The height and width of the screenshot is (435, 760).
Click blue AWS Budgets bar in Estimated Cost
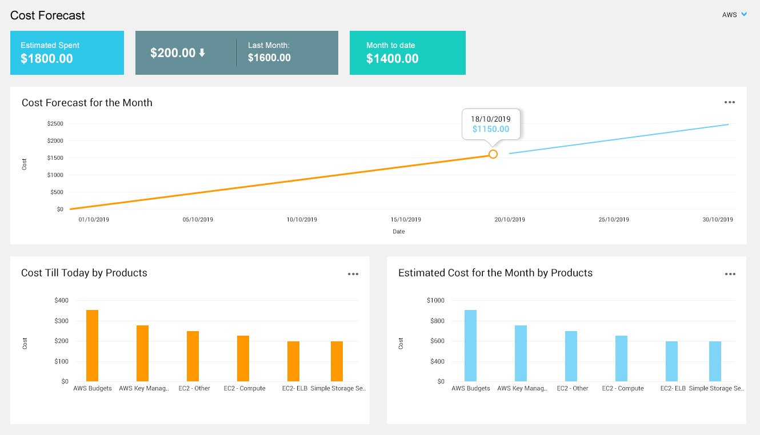pyautogui.click(x=470, y=346)
